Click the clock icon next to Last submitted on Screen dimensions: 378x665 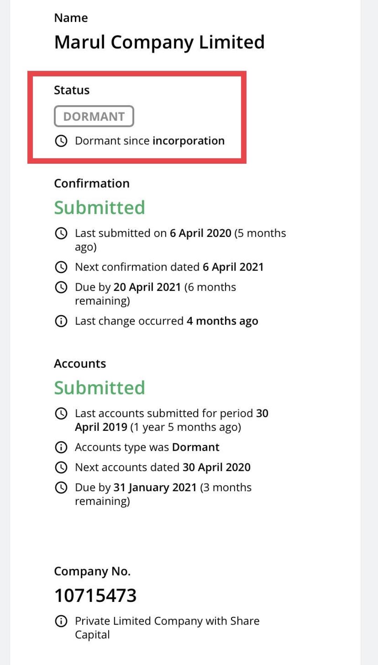coord(61,233)
